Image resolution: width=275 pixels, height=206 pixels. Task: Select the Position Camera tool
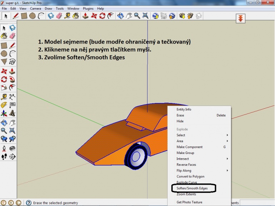pos(4,149)
